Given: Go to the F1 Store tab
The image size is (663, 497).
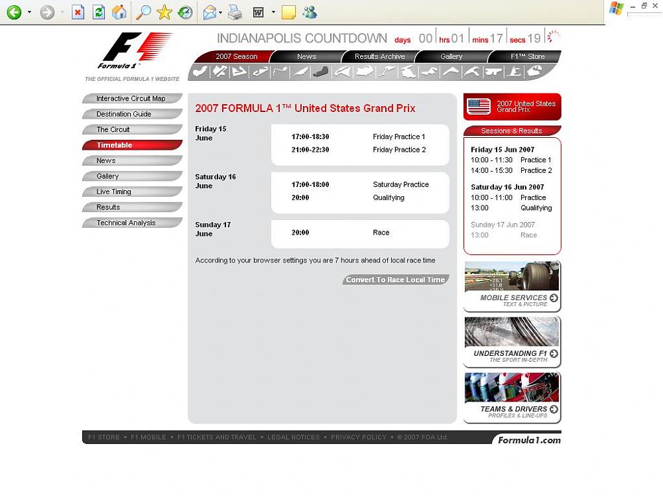Looking at the screenshot, I should tap(527, 56).
